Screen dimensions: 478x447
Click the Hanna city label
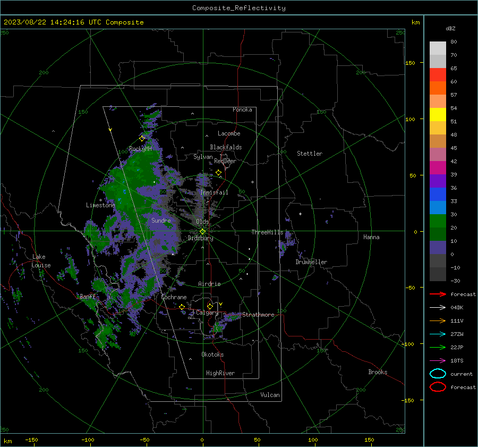371,237
